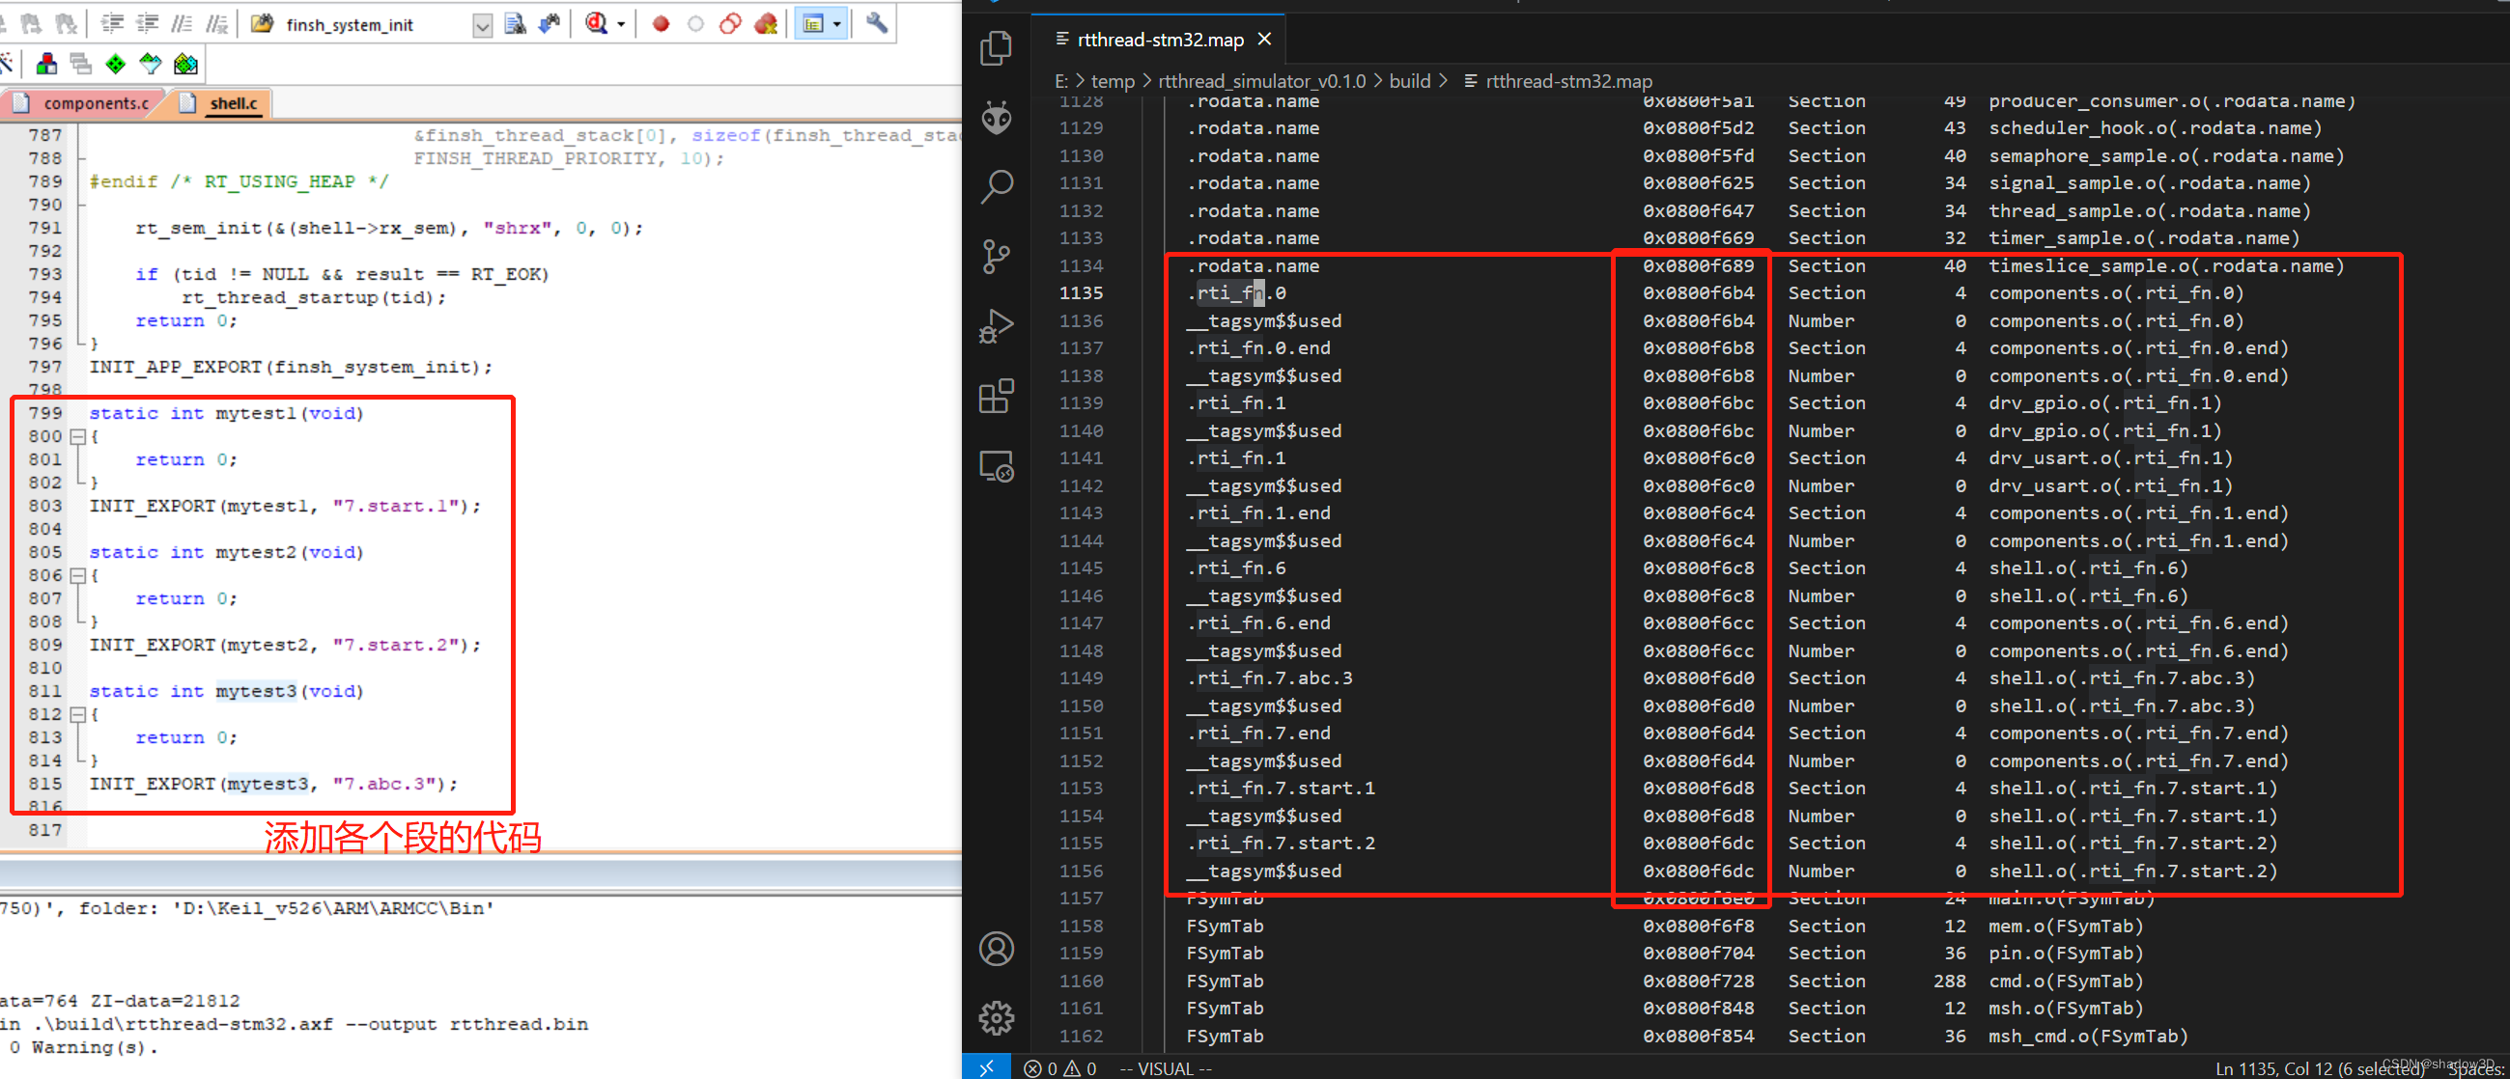The height and width of the screenshot is (1079, 2510).
Task: Click 'static int mytest2(void)' line
Action: (x=226, y=552)
